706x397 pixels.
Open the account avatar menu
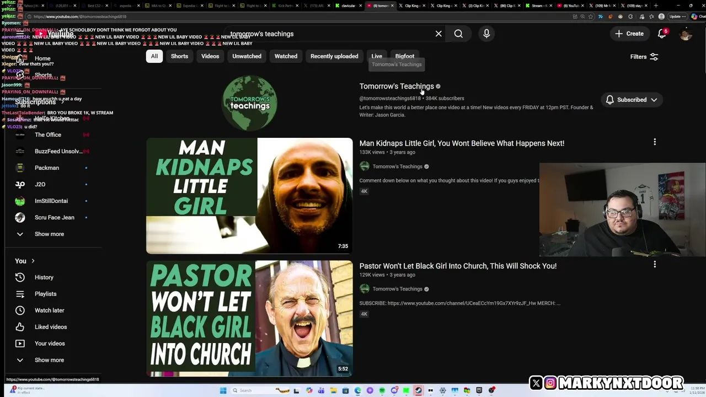coord(686,34)
